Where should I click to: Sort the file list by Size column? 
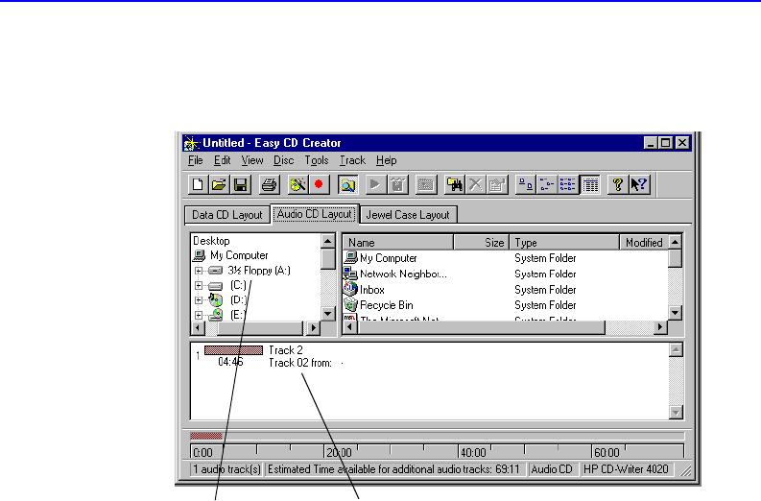coord(482,242)
